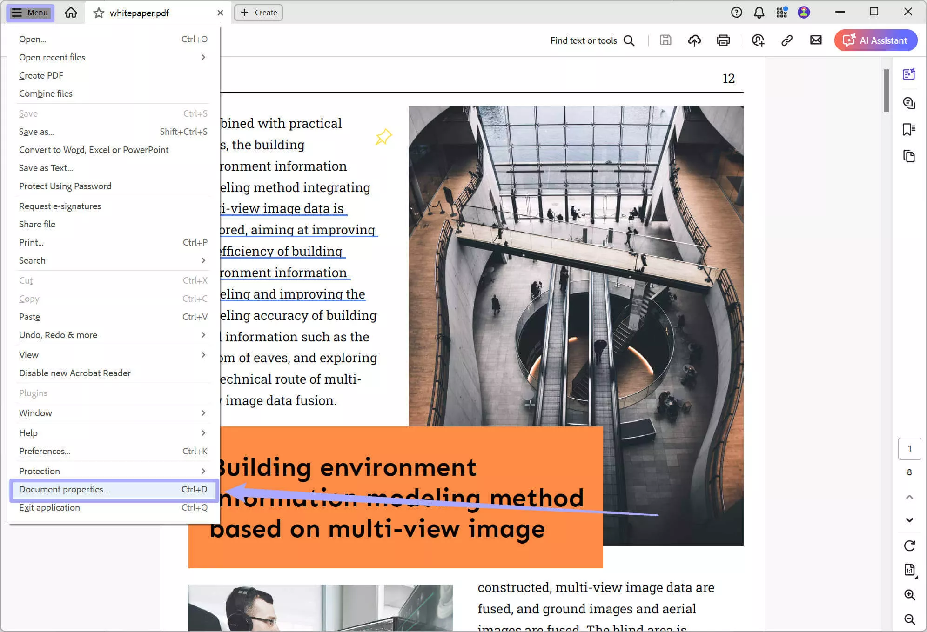Screen dimensions: 927x632
Task: Click the AI Assistant button
Action: (x=877, y=40)
